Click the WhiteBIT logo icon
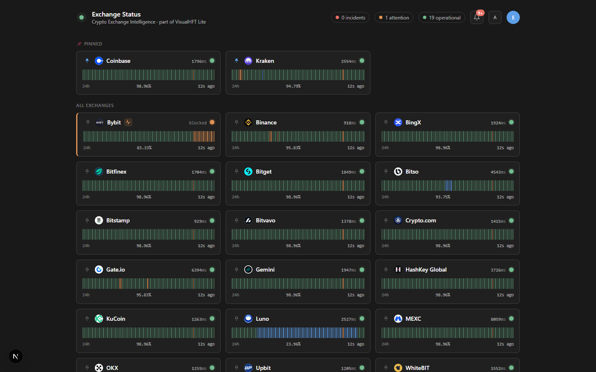596x372 pixels. [x=398, y=368]
